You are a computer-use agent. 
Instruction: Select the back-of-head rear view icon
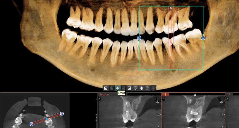tap(136, 88)
